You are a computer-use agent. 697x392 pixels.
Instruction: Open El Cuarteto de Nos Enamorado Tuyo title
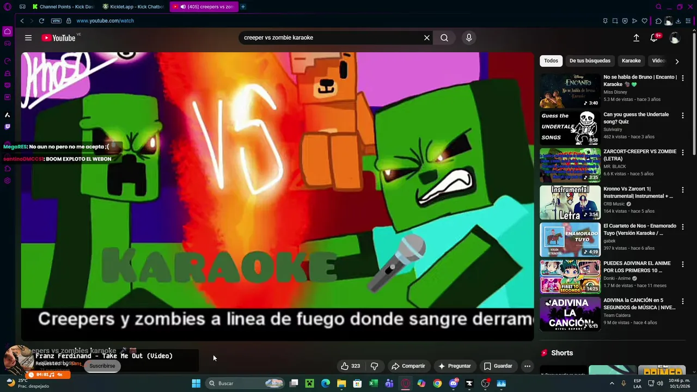pos(640,229)
